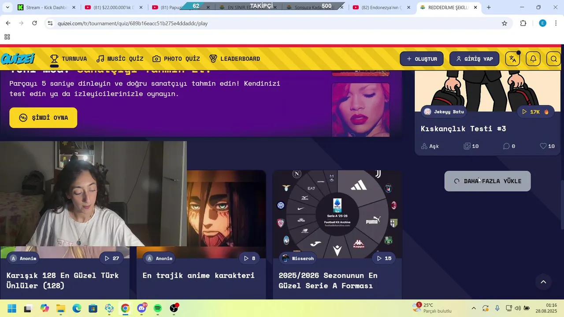The width and height of the screenshot is (564, 317).
Task: Show hidden system tray icons
Action: [474, 308]
